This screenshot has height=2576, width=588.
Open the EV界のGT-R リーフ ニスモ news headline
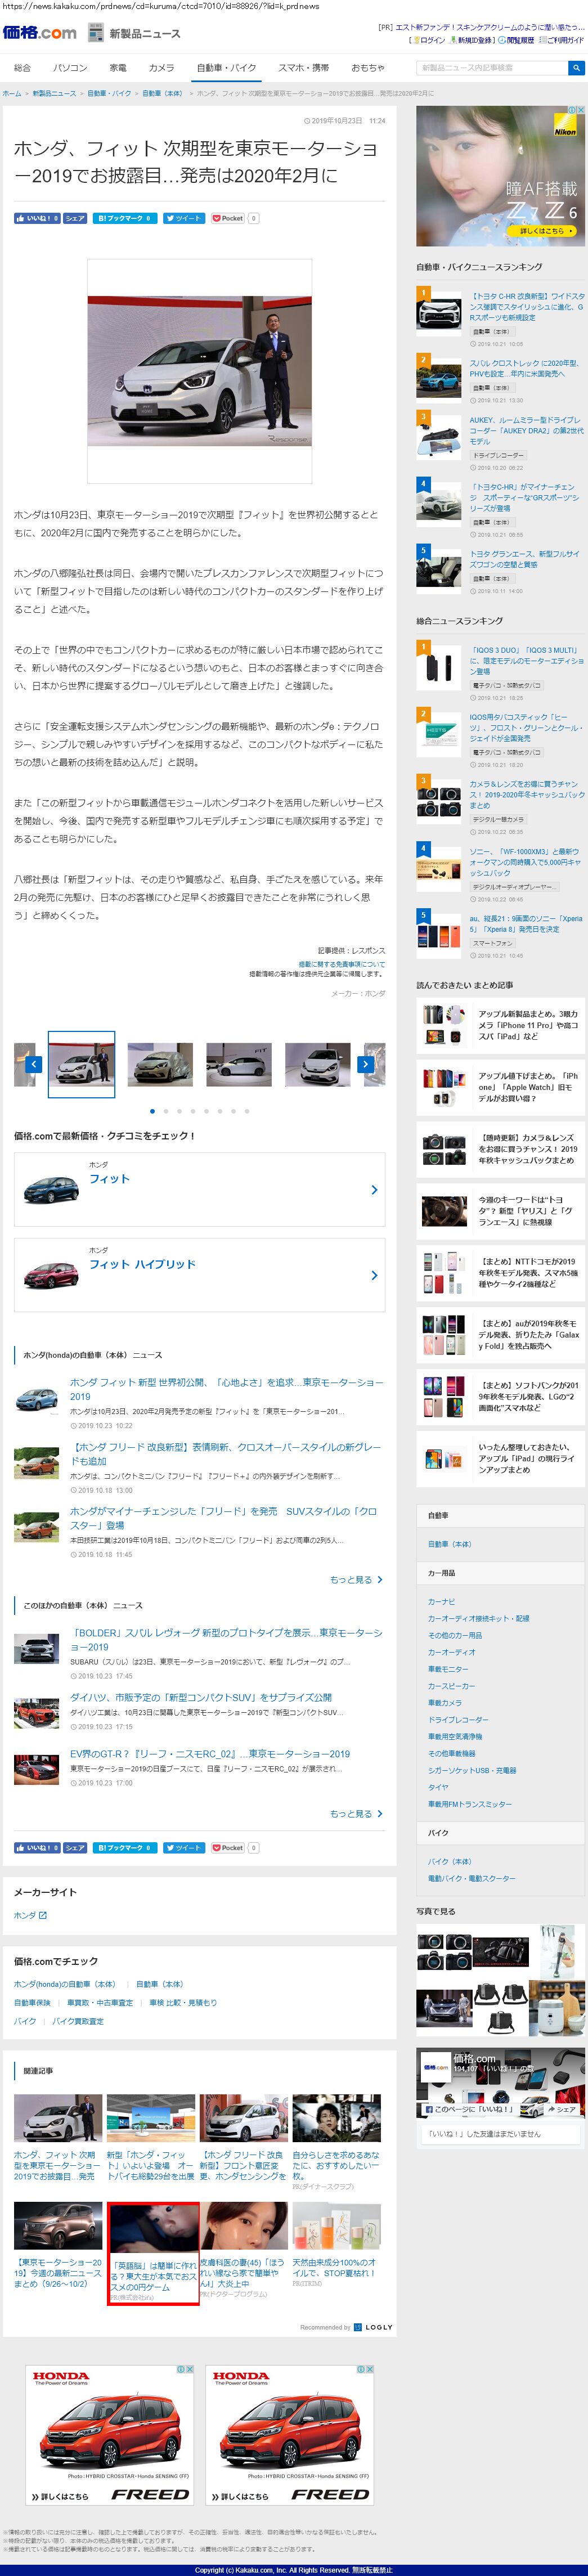point(210,1753)
